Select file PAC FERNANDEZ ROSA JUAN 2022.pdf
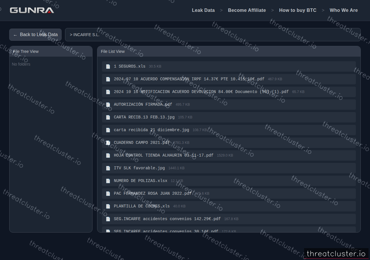The width and height of the screenshot is (370, 260). tap(153, 194)
